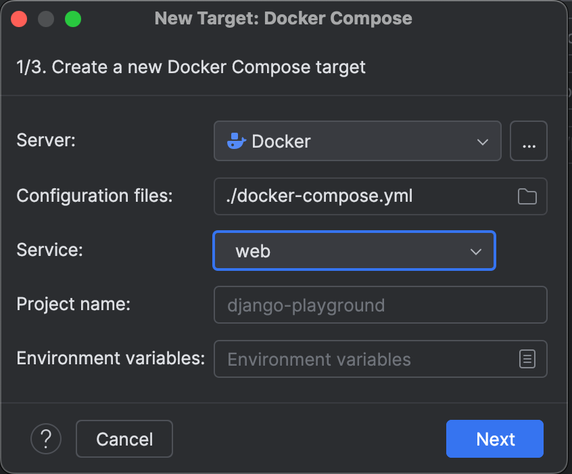Image resolution: width=572 pixels, height=474 pixels.
Task: Click the 'Environment variables:' label
Action: 110,358
